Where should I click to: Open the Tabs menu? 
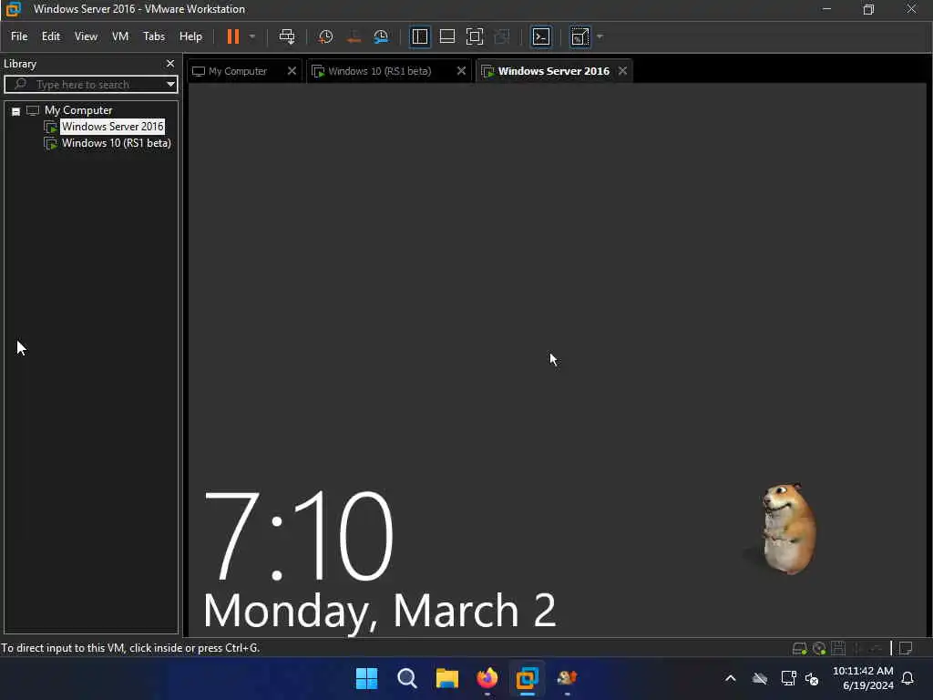153,36
